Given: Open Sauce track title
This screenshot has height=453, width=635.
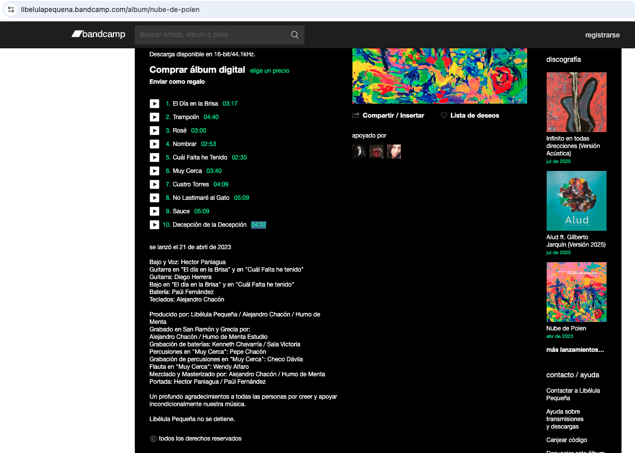Looking at the screenshot, I should click(181, 211).
